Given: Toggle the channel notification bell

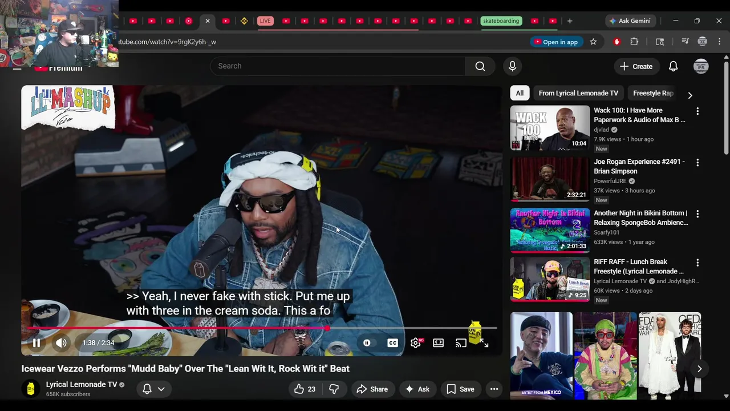Looking at the screenshot, I should click(x=147, y=389).
